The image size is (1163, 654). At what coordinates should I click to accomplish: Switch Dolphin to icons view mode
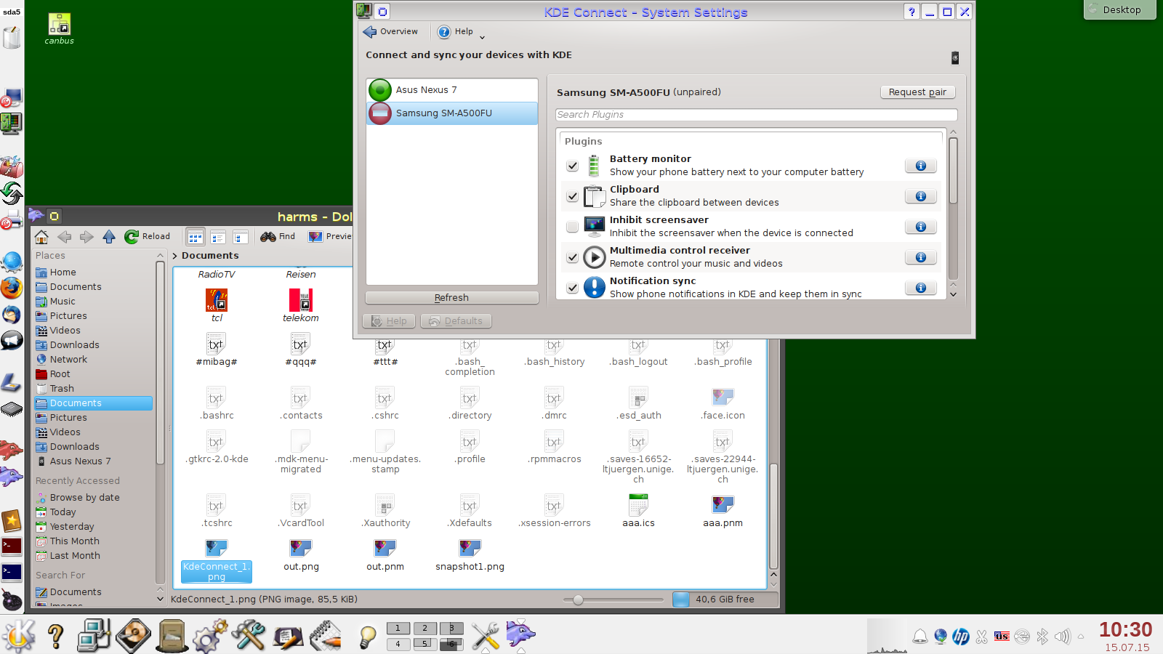[x=195, y=237]
